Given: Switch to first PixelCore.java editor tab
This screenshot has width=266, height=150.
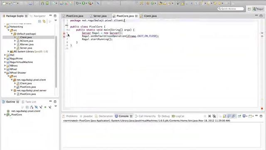Looking at the screenshot, I should [x=73, y=16].
